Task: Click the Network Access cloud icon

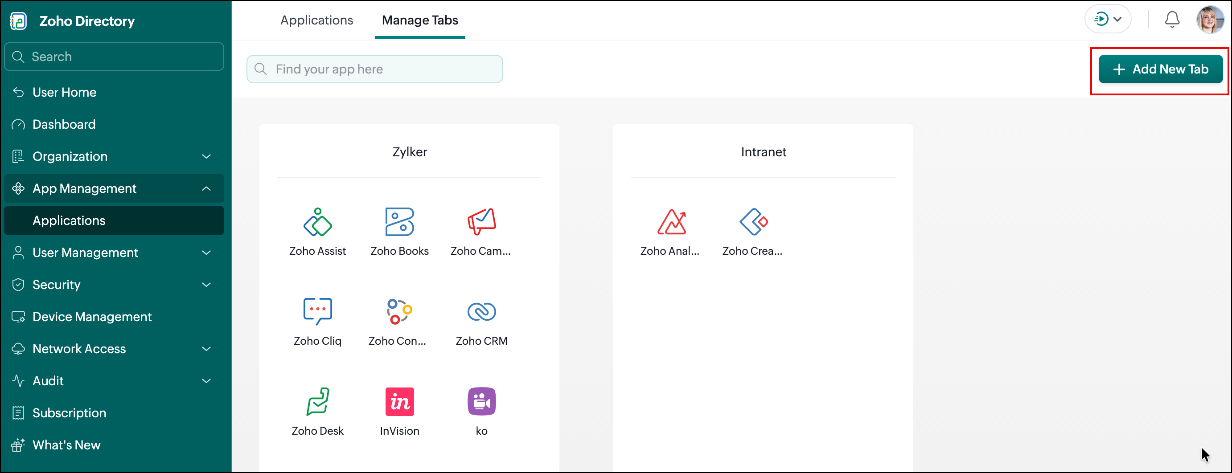Action: pyautogui.click(x=18, y=349)
